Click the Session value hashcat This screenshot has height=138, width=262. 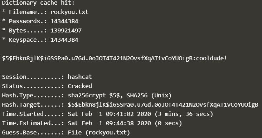[x=80, y=77]
